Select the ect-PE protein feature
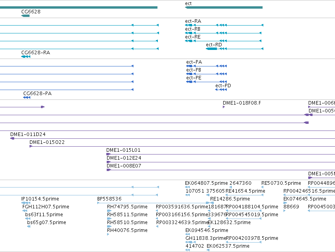335x252 pixels. pos(206,82)
